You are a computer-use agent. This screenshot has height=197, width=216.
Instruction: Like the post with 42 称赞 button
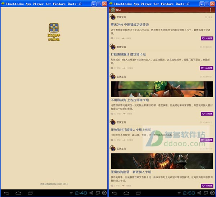pyautogui.click(x=207, y=186)
